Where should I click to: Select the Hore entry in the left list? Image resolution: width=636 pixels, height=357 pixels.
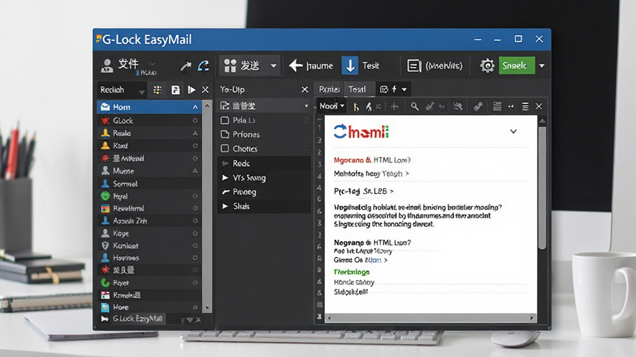point(149,307)
